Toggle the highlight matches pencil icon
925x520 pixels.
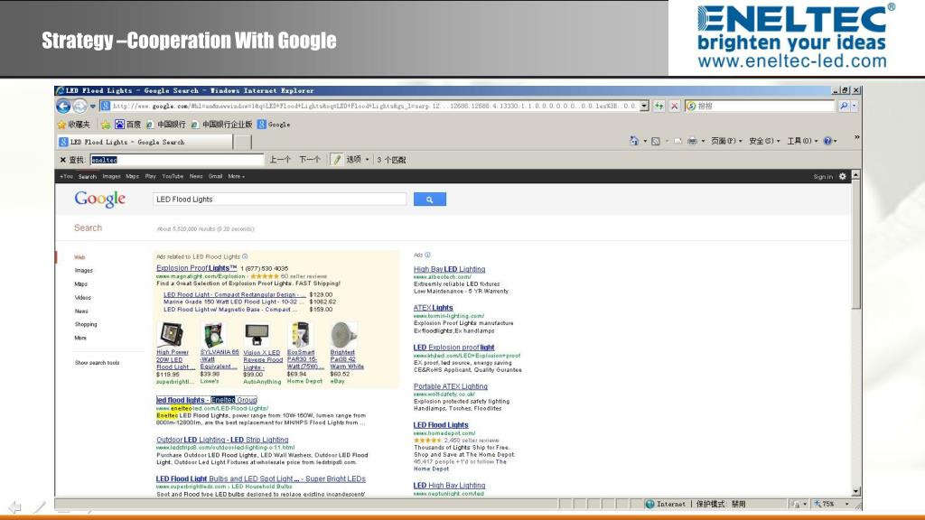(x=336, y=160)
